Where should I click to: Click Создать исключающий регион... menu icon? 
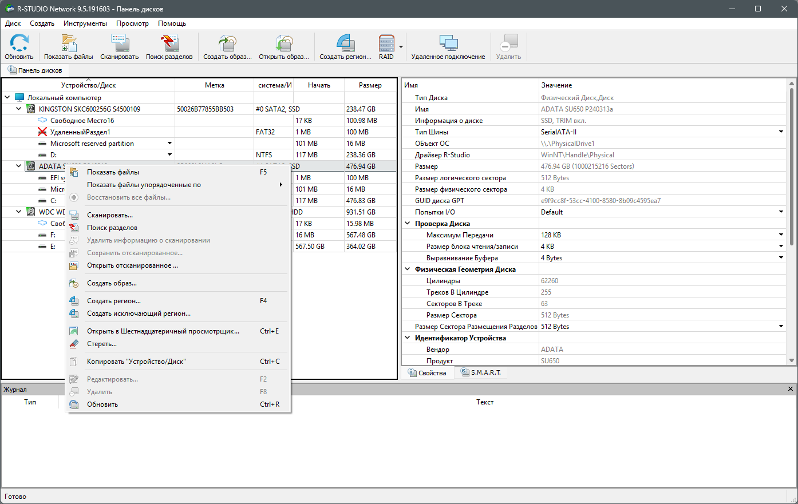tap(74, 313)
